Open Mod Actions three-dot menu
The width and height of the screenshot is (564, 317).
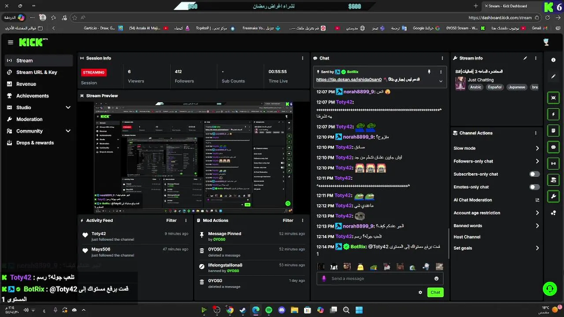pyautogui.click(x=302, y=221)
